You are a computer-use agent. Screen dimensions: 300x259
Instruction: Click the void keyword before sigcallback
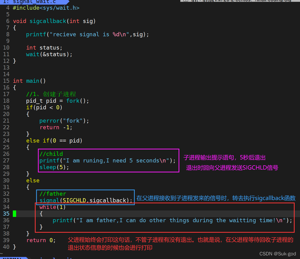19,21
